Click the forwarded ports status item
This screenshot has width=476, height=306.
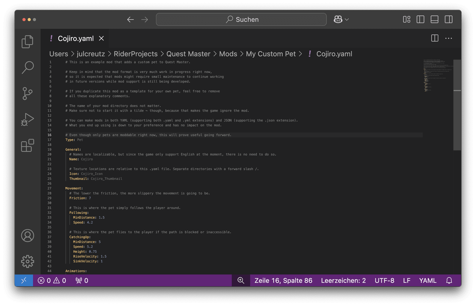[82, 280]
